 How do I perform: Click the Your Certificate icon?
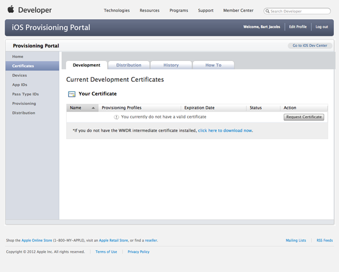72,94
